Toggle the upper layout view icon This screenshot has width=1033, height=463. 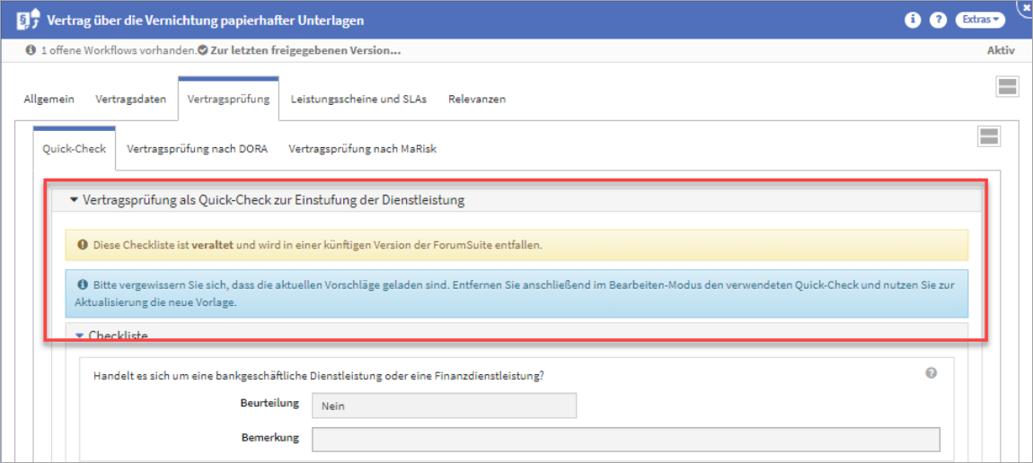pos(1007,86)
